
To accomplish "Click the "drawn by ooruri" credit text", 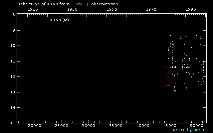I will click(x=189, y=130).
